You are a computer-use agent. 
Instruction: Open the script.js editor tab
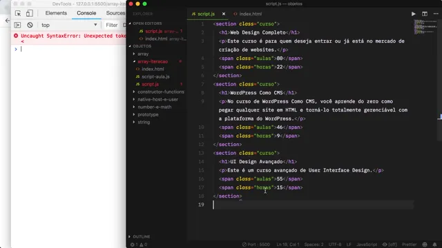206,14
